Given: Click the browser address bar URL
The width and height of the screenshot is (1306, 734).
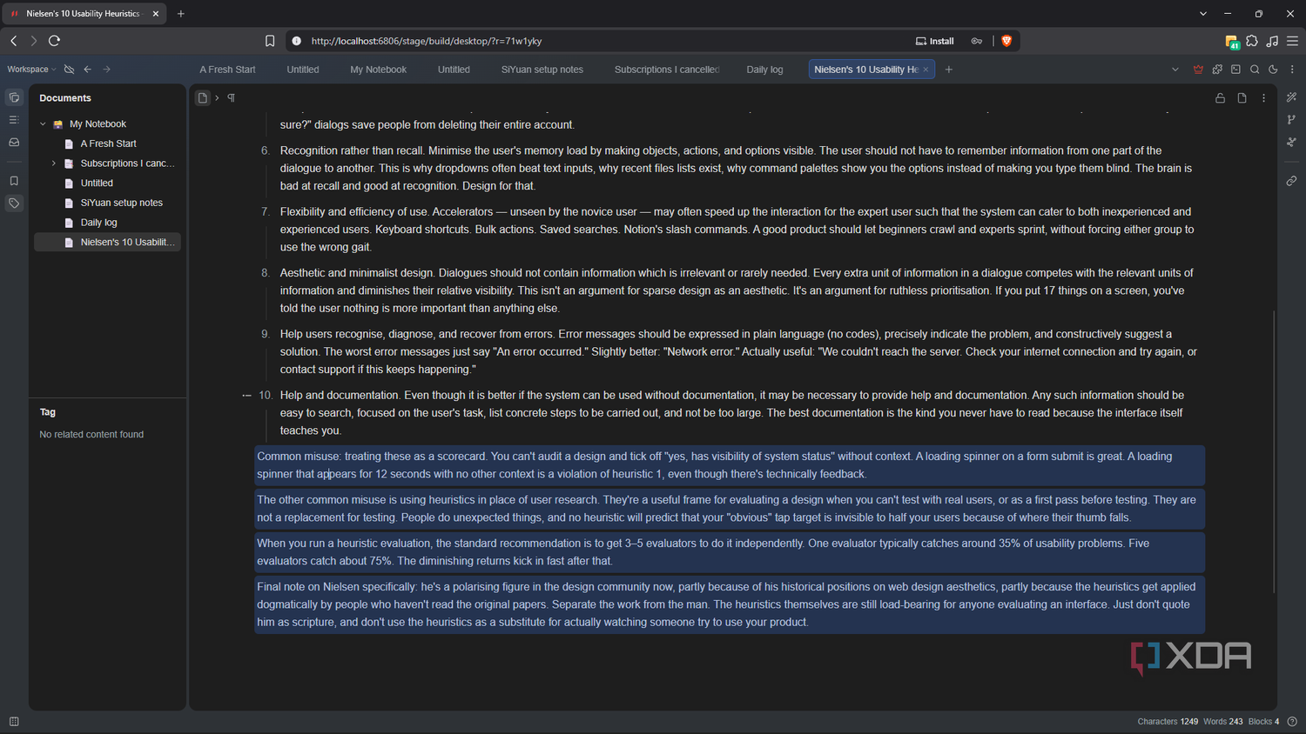Looking at the screenshot, I should (427, 41).
